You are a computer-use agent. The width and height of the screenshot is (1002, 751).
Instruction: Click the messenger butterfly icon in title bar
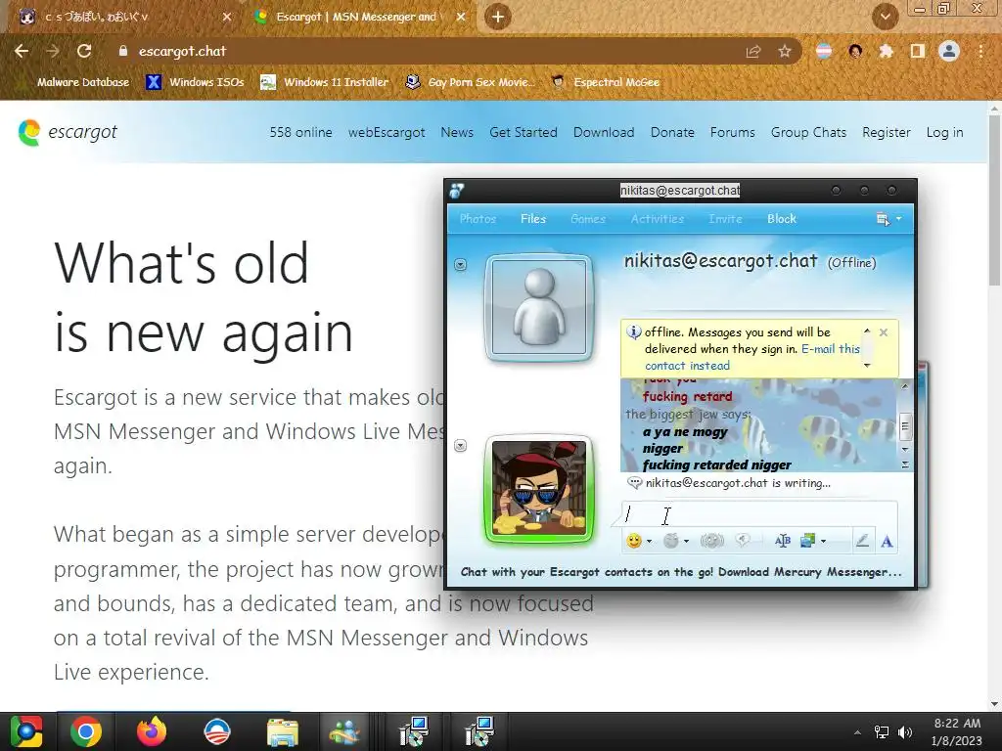tap(456, 191)
